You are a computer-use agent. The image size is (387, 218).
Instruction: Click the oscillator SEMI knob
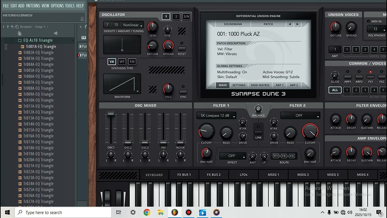point(153,27)
